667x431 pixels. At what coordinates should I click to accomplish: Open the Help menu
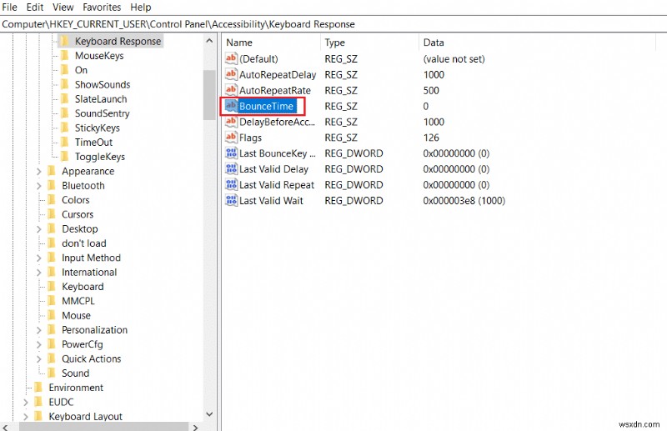tap(140, 8)
